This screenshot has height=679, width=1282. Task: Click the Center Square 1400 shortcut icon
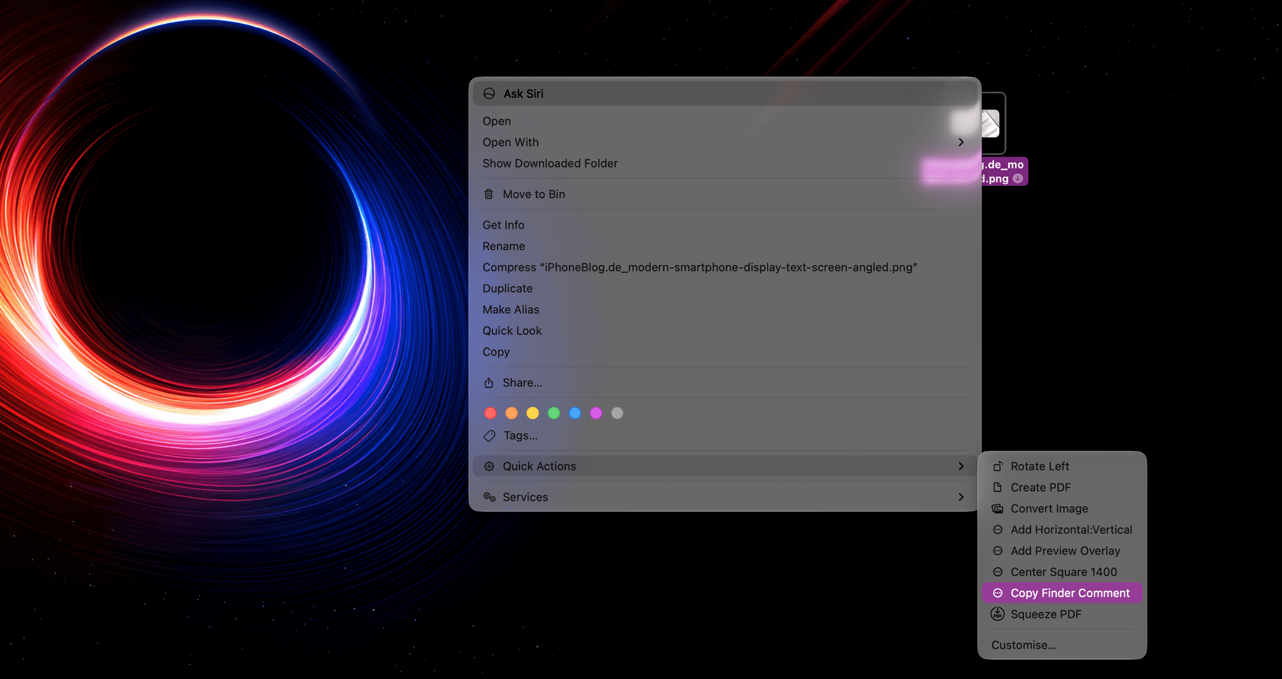click(x=998, y=572)
